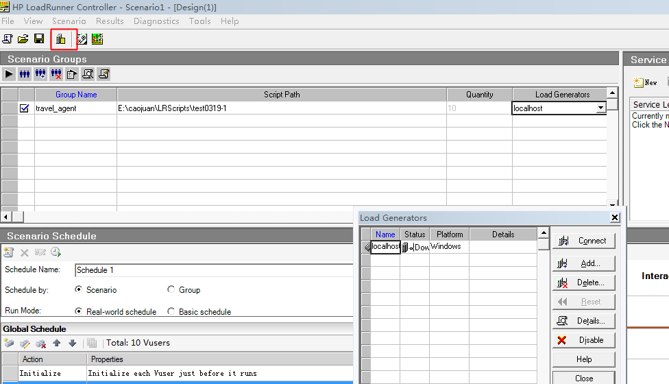Move action up with the up-arrow icon
The image size is (669, 384).
tap(57, 343)
